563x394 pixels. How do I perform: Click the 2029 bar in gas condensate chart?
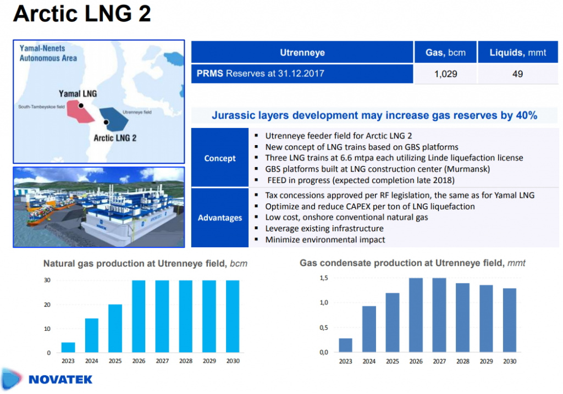coord(486,318)
